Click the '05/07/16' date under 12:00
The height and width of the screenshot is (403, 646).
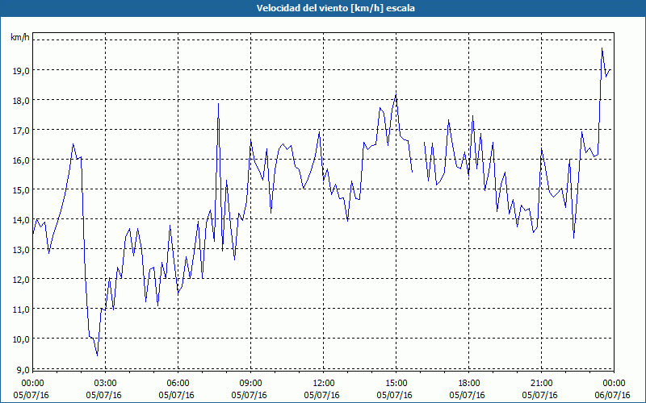321,395
